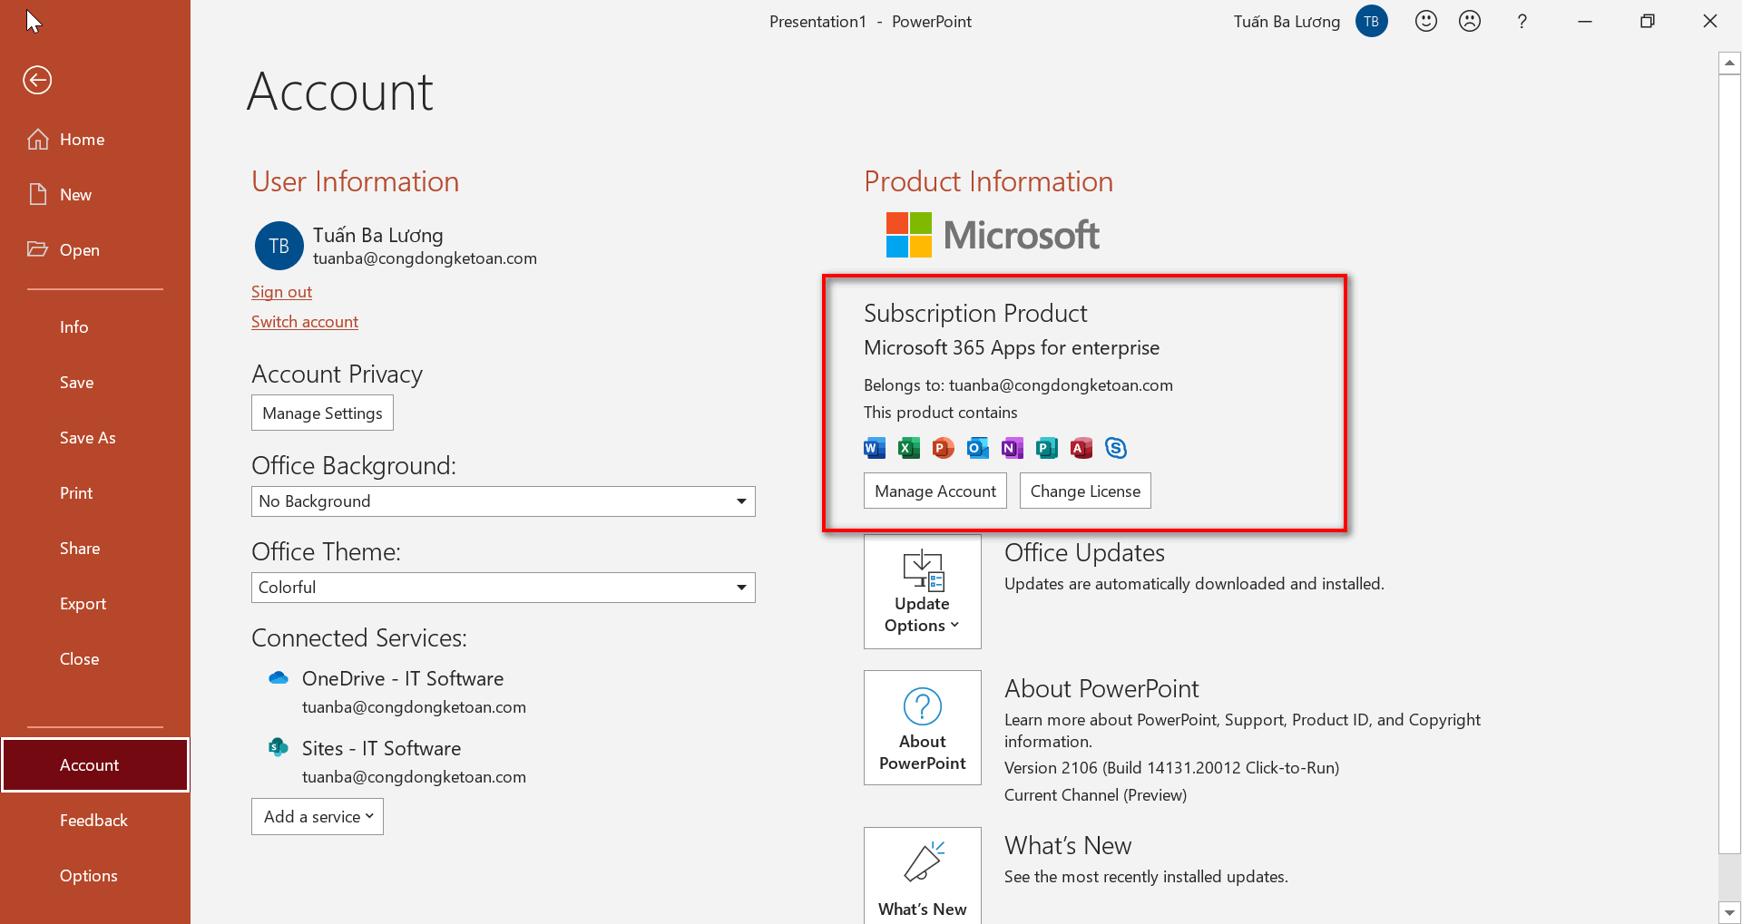This screenshot has height=924, width=1742.
Task: Click the user name in title bar
Action: 1287,22
